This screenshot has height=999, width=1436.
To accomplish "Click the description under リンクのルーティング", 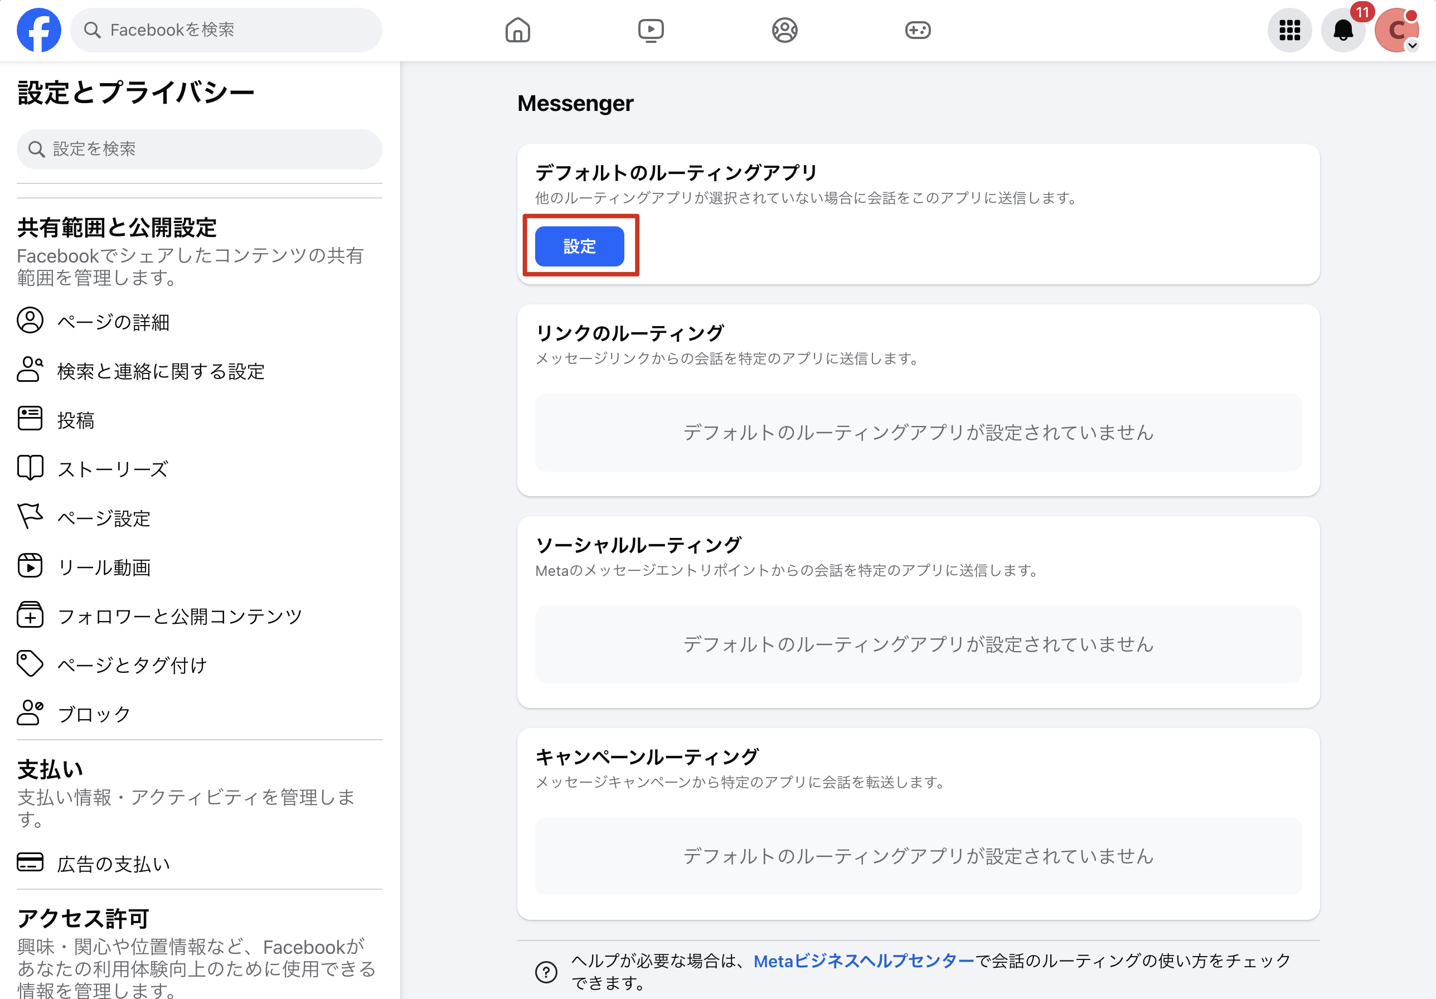I will [727, 358].
